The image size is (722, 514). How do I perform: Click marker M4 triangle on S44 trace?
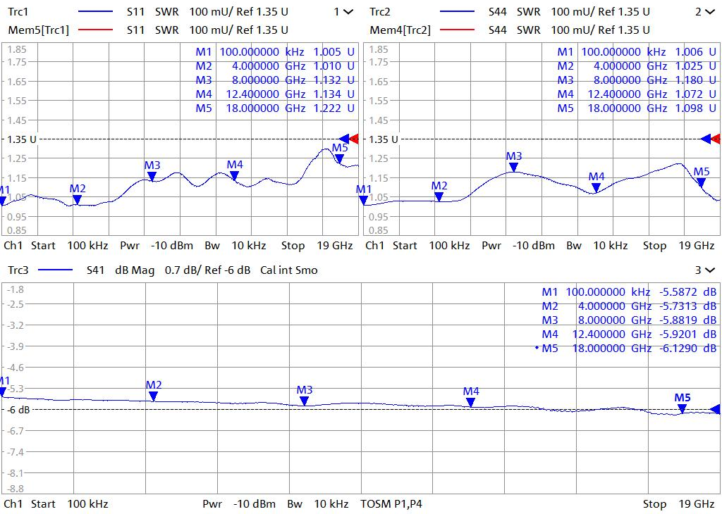pyautogui.click(x=596, y=187)
